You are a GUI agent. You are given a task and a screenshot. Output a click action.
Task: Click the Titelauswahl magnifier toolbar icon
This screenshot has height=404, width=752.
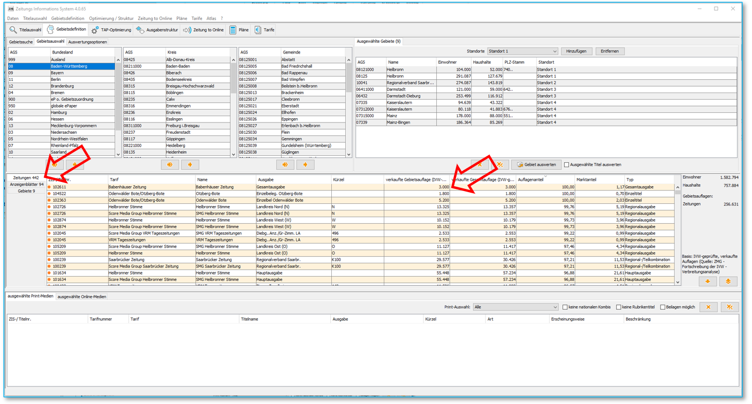[13, 30]
